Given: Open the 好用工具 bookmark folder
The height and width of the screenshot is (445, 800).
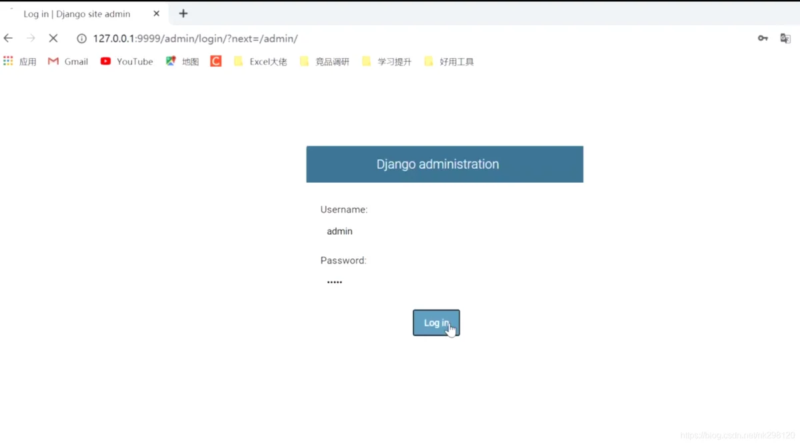Looking at the screenshot, I should click(449, 61).
